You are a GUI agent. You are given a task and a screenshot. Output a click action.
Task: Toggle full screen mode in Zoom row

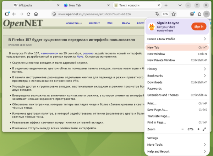pos(204,129)
